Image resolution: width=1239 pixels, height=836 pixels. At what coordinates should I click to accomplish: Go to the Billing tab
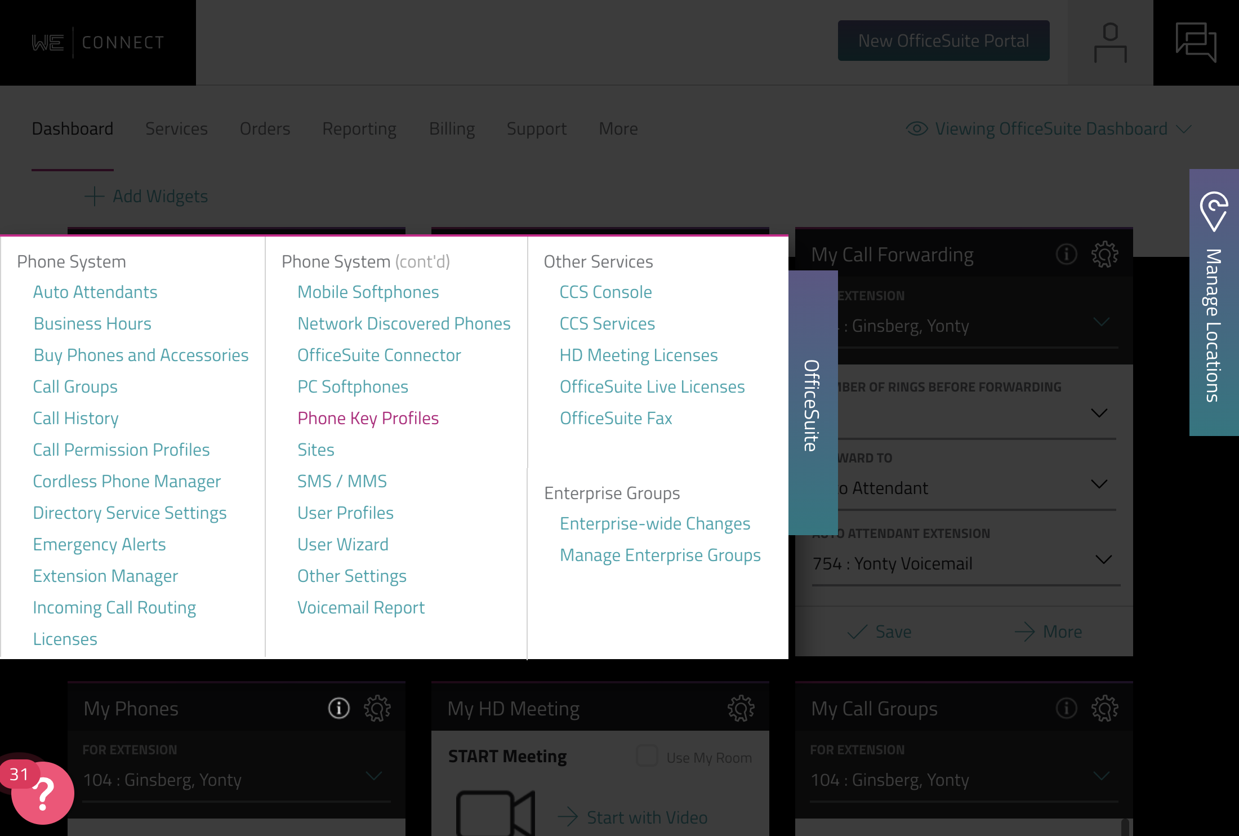tap(452, 129)
